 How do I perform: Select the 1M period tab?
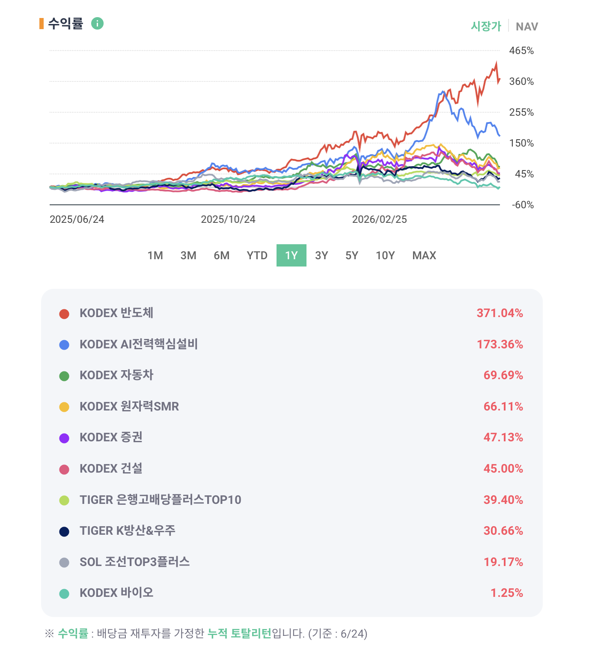click(x=155, y=255)
